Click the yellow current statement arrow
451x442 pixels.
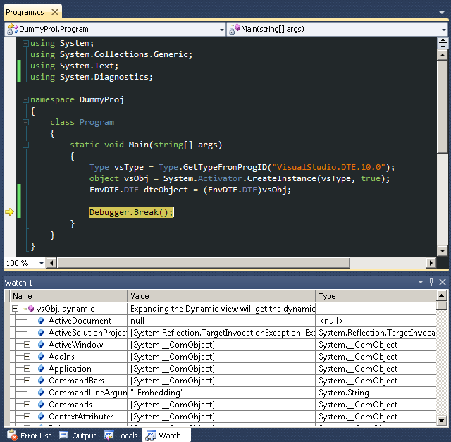pyautogui.click(x=9, y=212)
